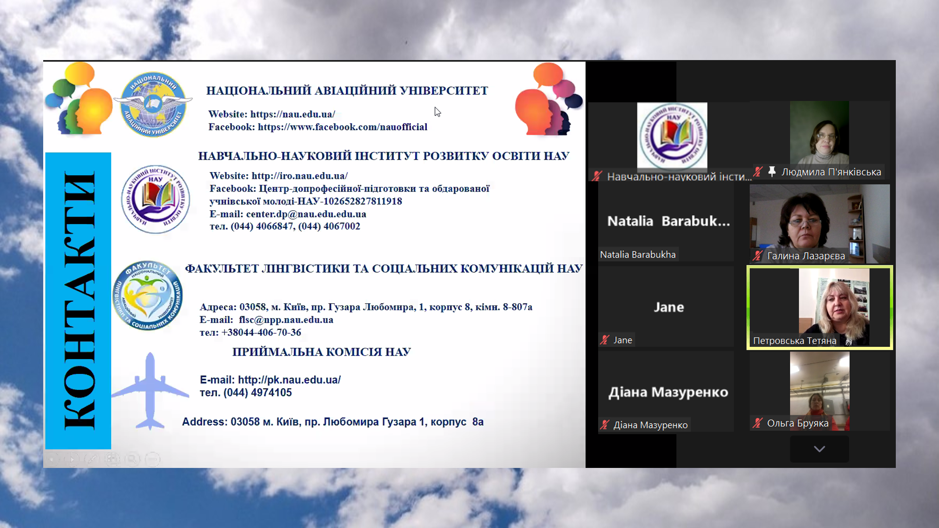Click slideshow next slide arrow button
This screenshot has height=528, width=939.
pyautogui.click(x=72, y=459)
